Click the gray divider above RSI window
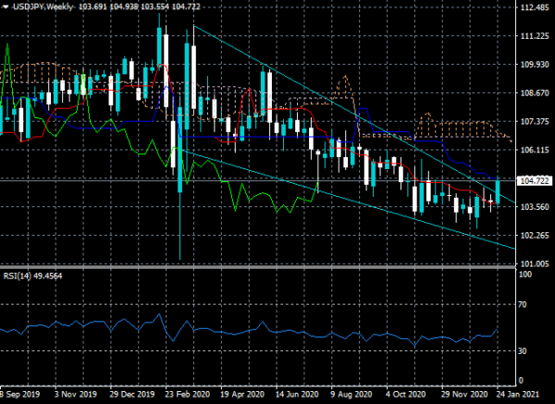Image resolution: width=555 pixels, height=404 pixels. 258,267
